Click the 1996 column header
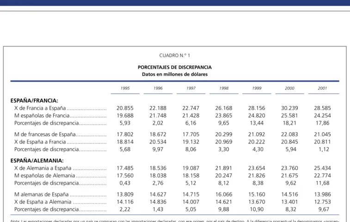The width and height of the screenshot is (350, 222). point(158,88)
